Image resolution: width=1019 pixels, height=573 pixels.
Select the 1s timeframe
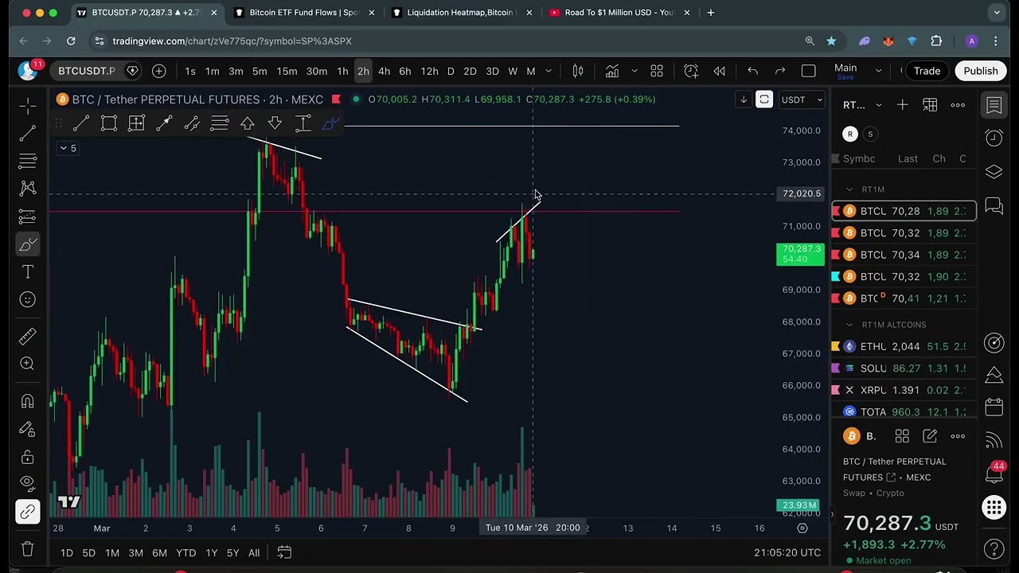click(x=190, y=71)
